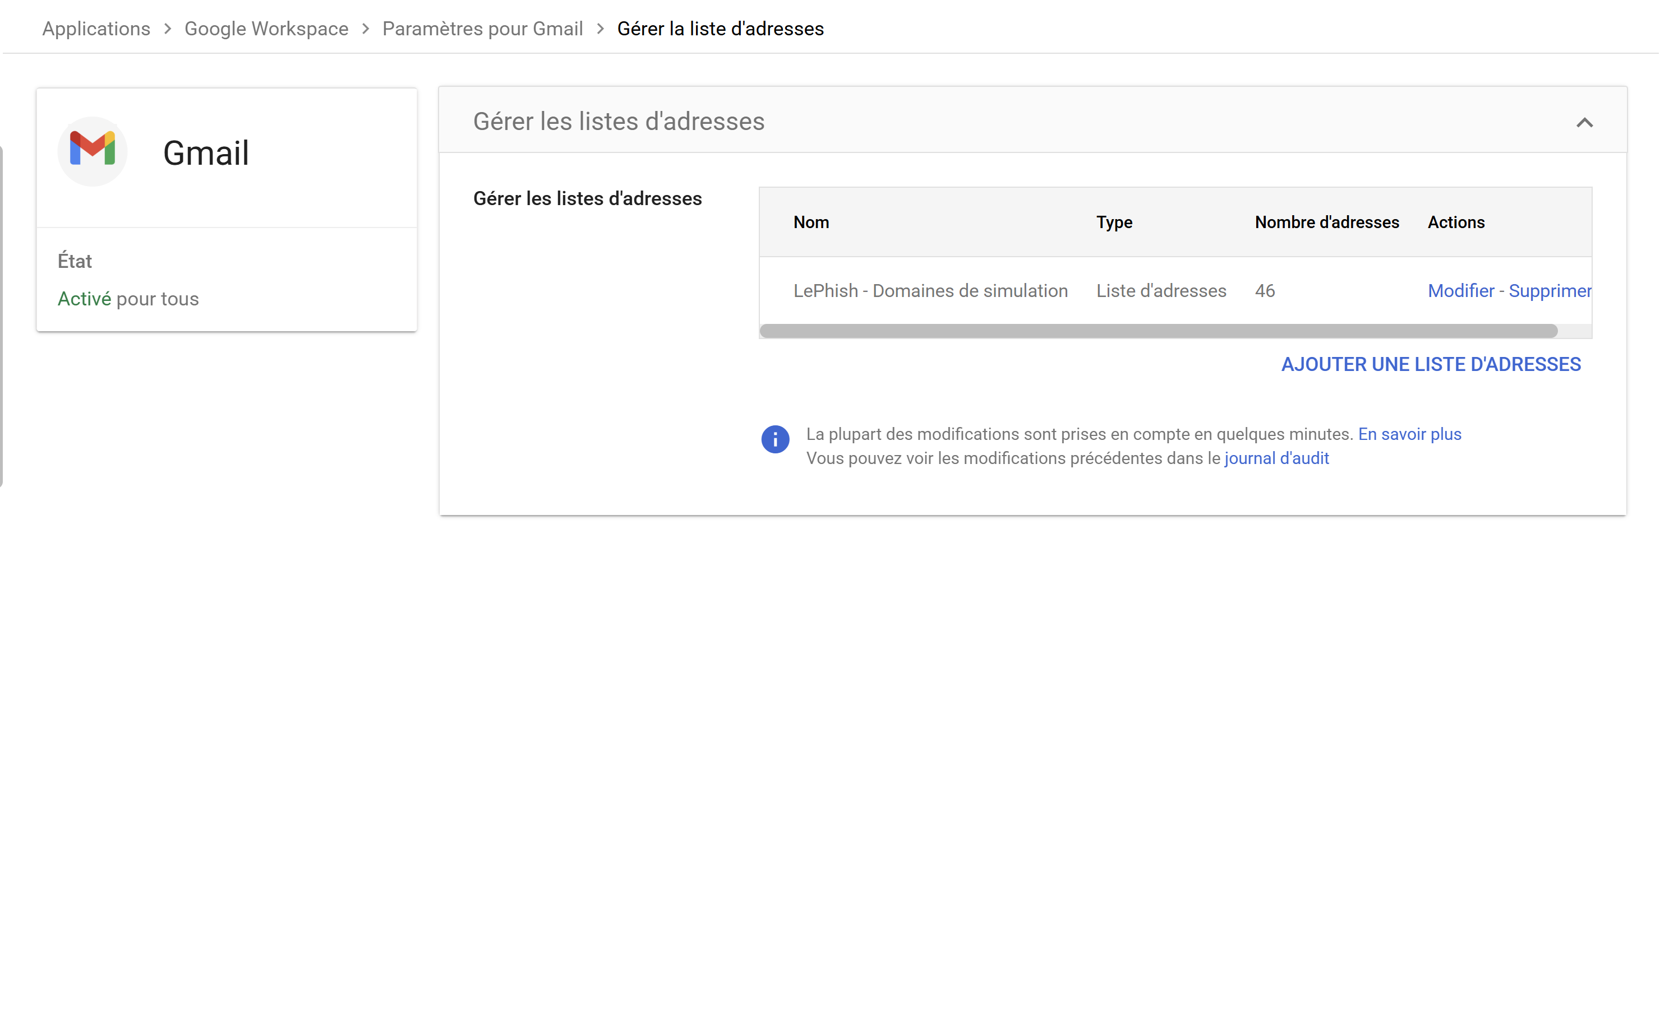
Task: Click the table's horizontal scrollbar
Action: click(1158, 331)
